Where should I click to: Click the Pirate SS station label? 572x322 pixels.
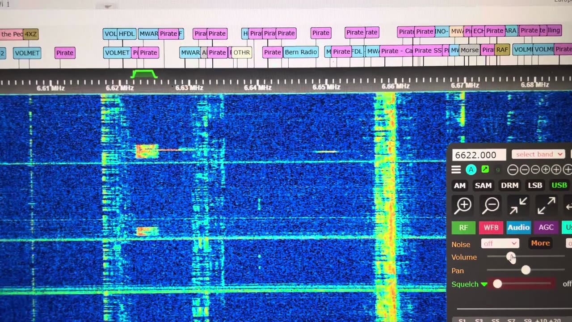tap(428, 51)
